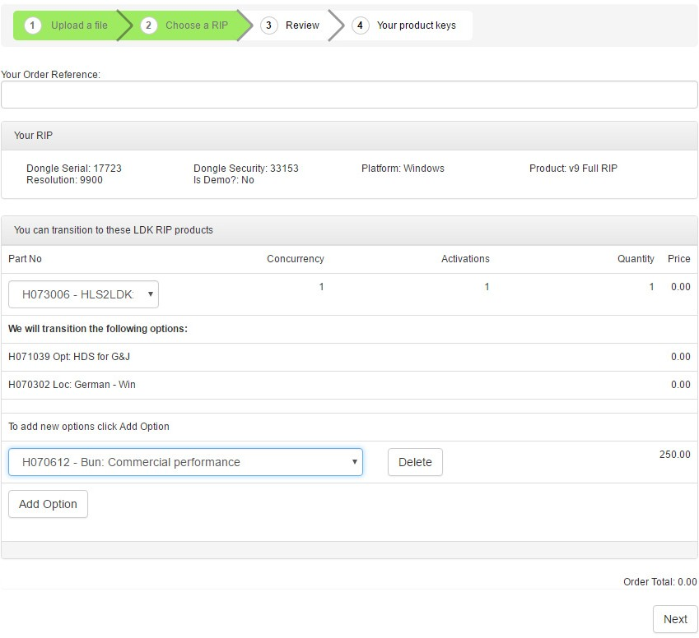Viewport: 699px width, 638px height.
Task: Jump to the Review step
Action: tap(302, 25)
